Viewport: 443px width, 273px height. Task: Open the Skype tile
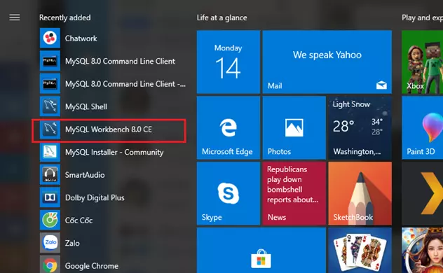point(229,193)
